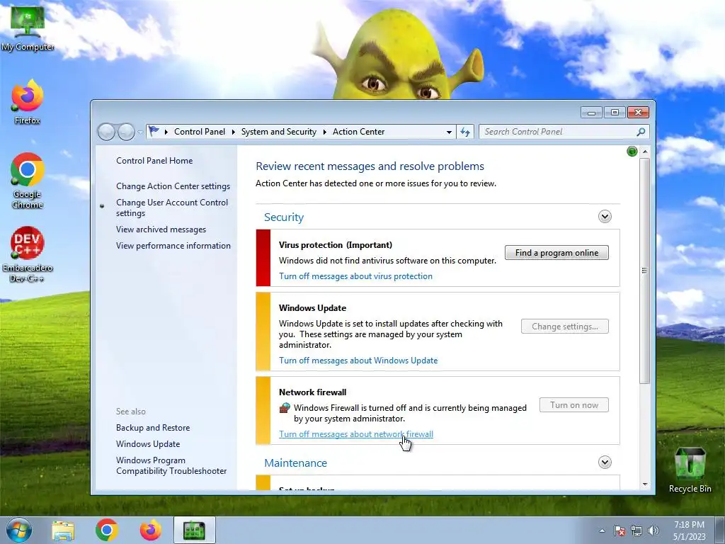Click the navigation Forward button
Viewport: 725px width, 544px height.
click(126, 132)
